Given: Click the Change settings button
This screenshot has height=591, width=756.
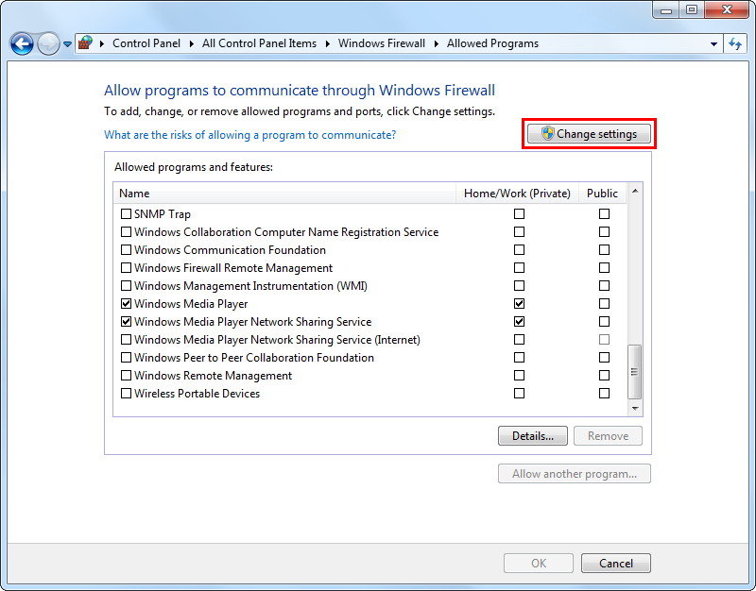Looking at the screenshot, I should [x=589, y=133].
